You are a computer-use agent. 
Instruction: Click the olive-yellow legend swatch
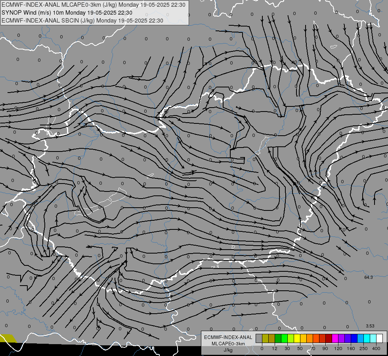tap(265, 338)
